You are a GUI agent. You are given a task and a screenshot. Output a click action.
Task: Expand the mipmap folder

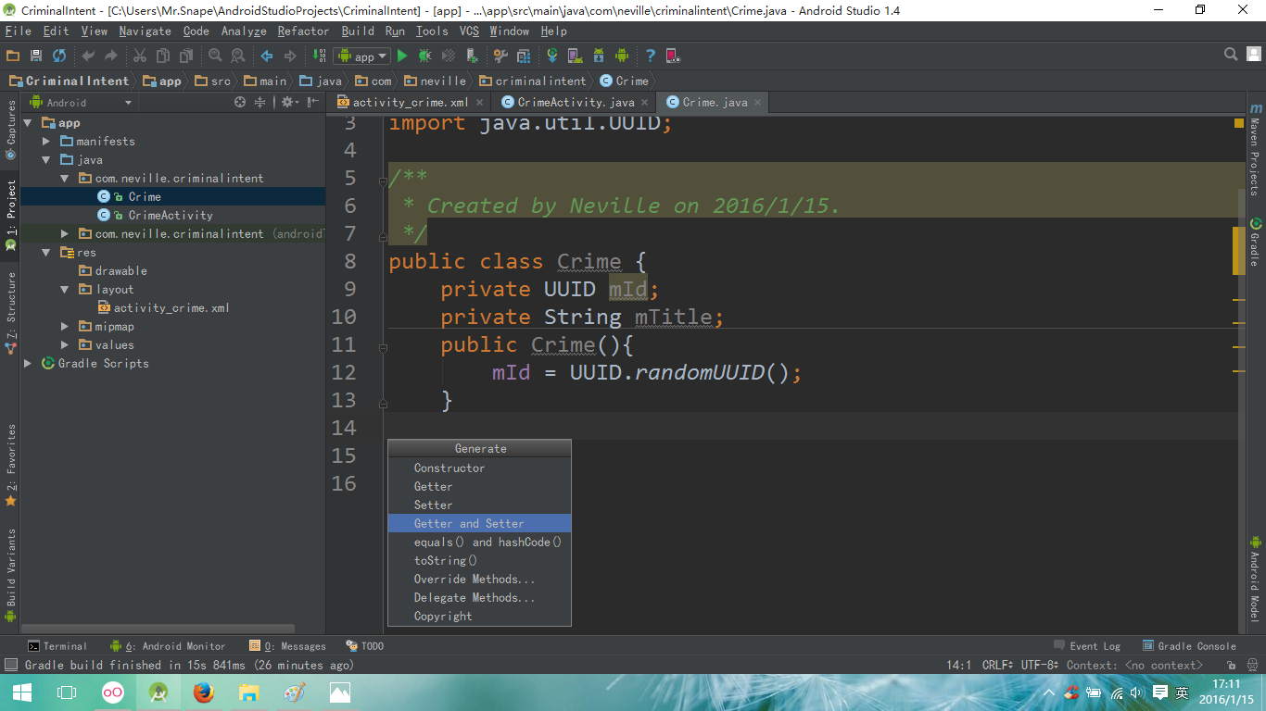pos(64,326)
